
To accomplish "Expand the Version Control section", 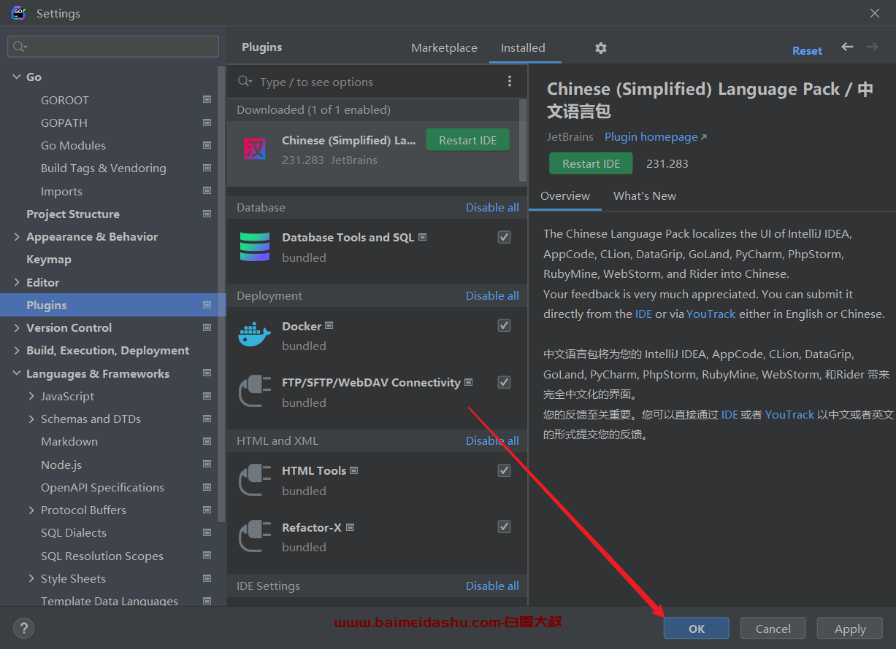I will coord(17,327).
